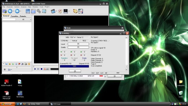Screen dimensions: 188x106
Task: Click the clapperboard recording icon
Action: tap(53, 11)
